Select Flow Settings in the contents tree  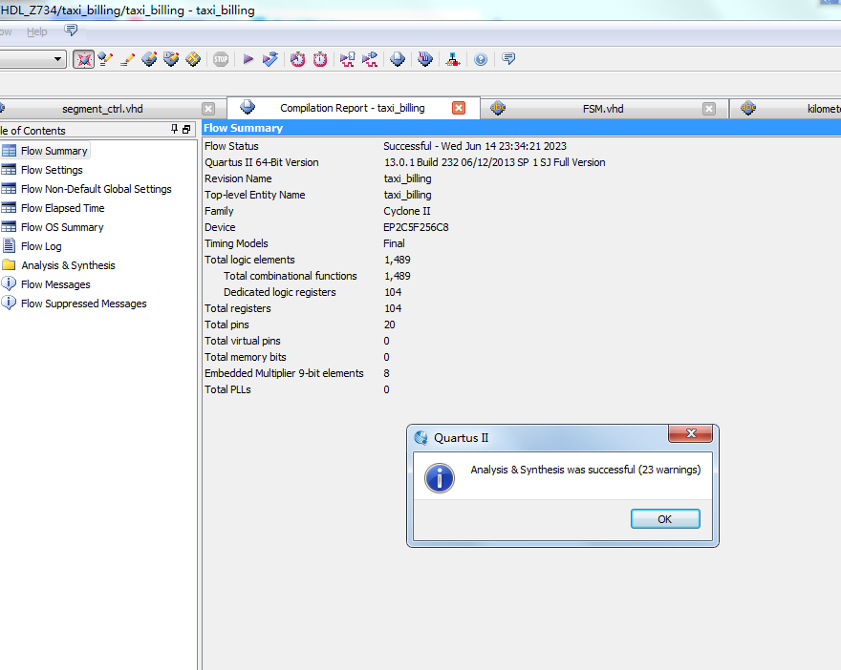click(52, 170)
